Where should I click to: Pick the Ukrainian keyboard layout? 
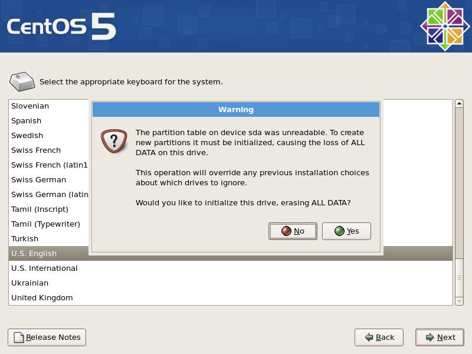pos(231,283)
